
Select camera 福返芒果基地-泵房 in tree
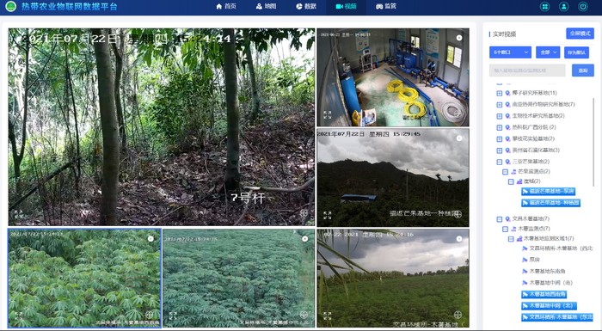coord(548,191)
